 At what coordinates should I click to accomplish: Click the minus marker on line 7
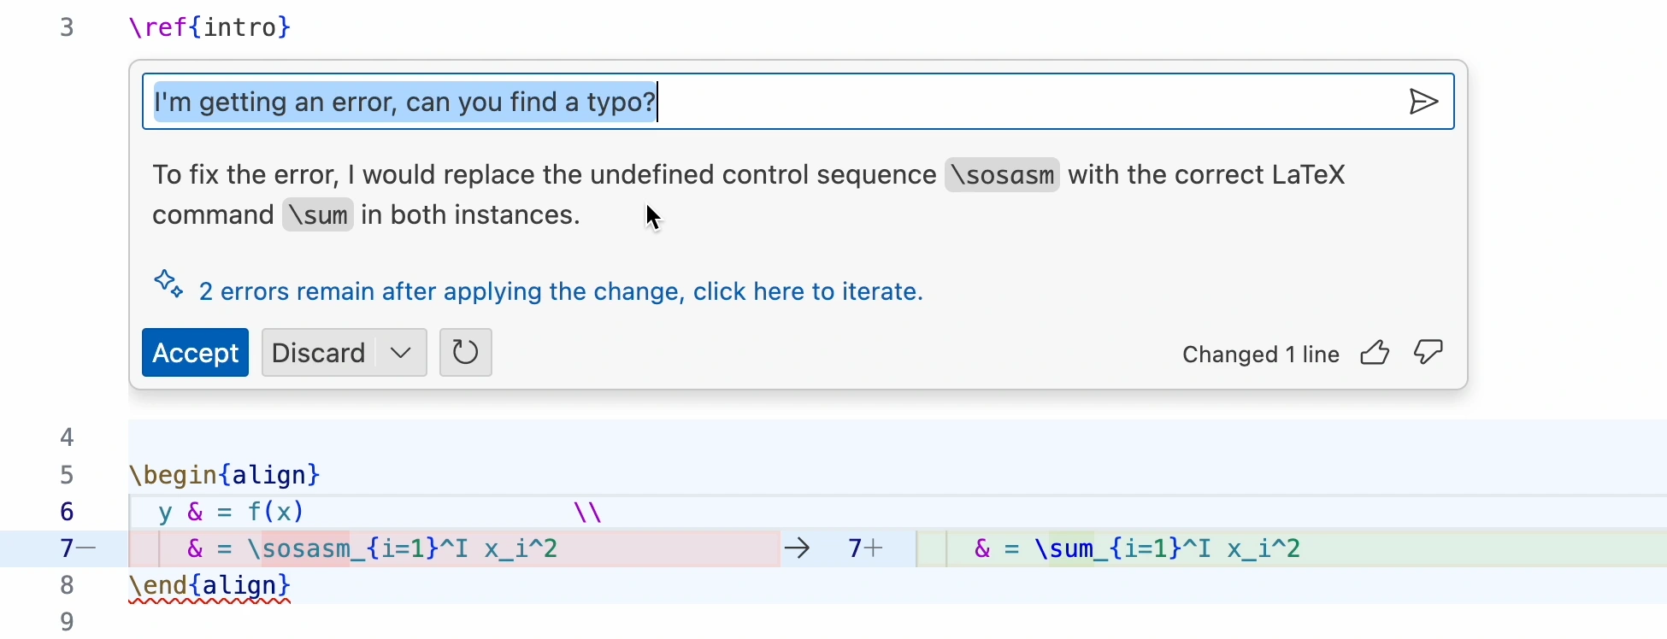pos(86,548)
